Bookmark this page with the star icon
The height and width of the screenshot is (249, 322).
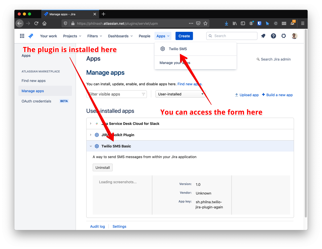pyautogui.click(x=205, y=23)
